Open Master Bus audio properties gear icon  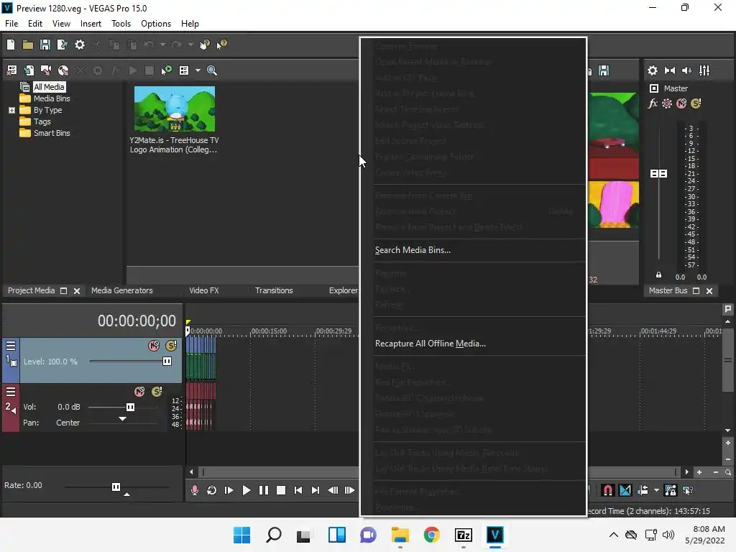[653, 70]
